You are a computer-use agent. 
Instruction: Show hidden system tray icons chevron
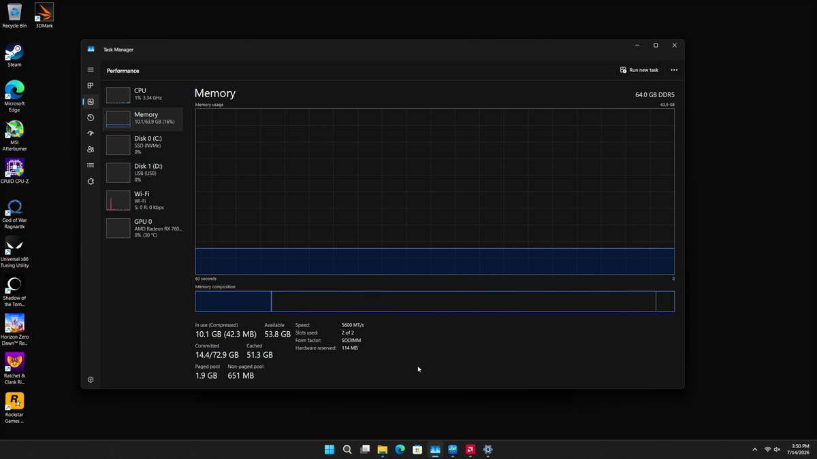click(x=754, y=449)
